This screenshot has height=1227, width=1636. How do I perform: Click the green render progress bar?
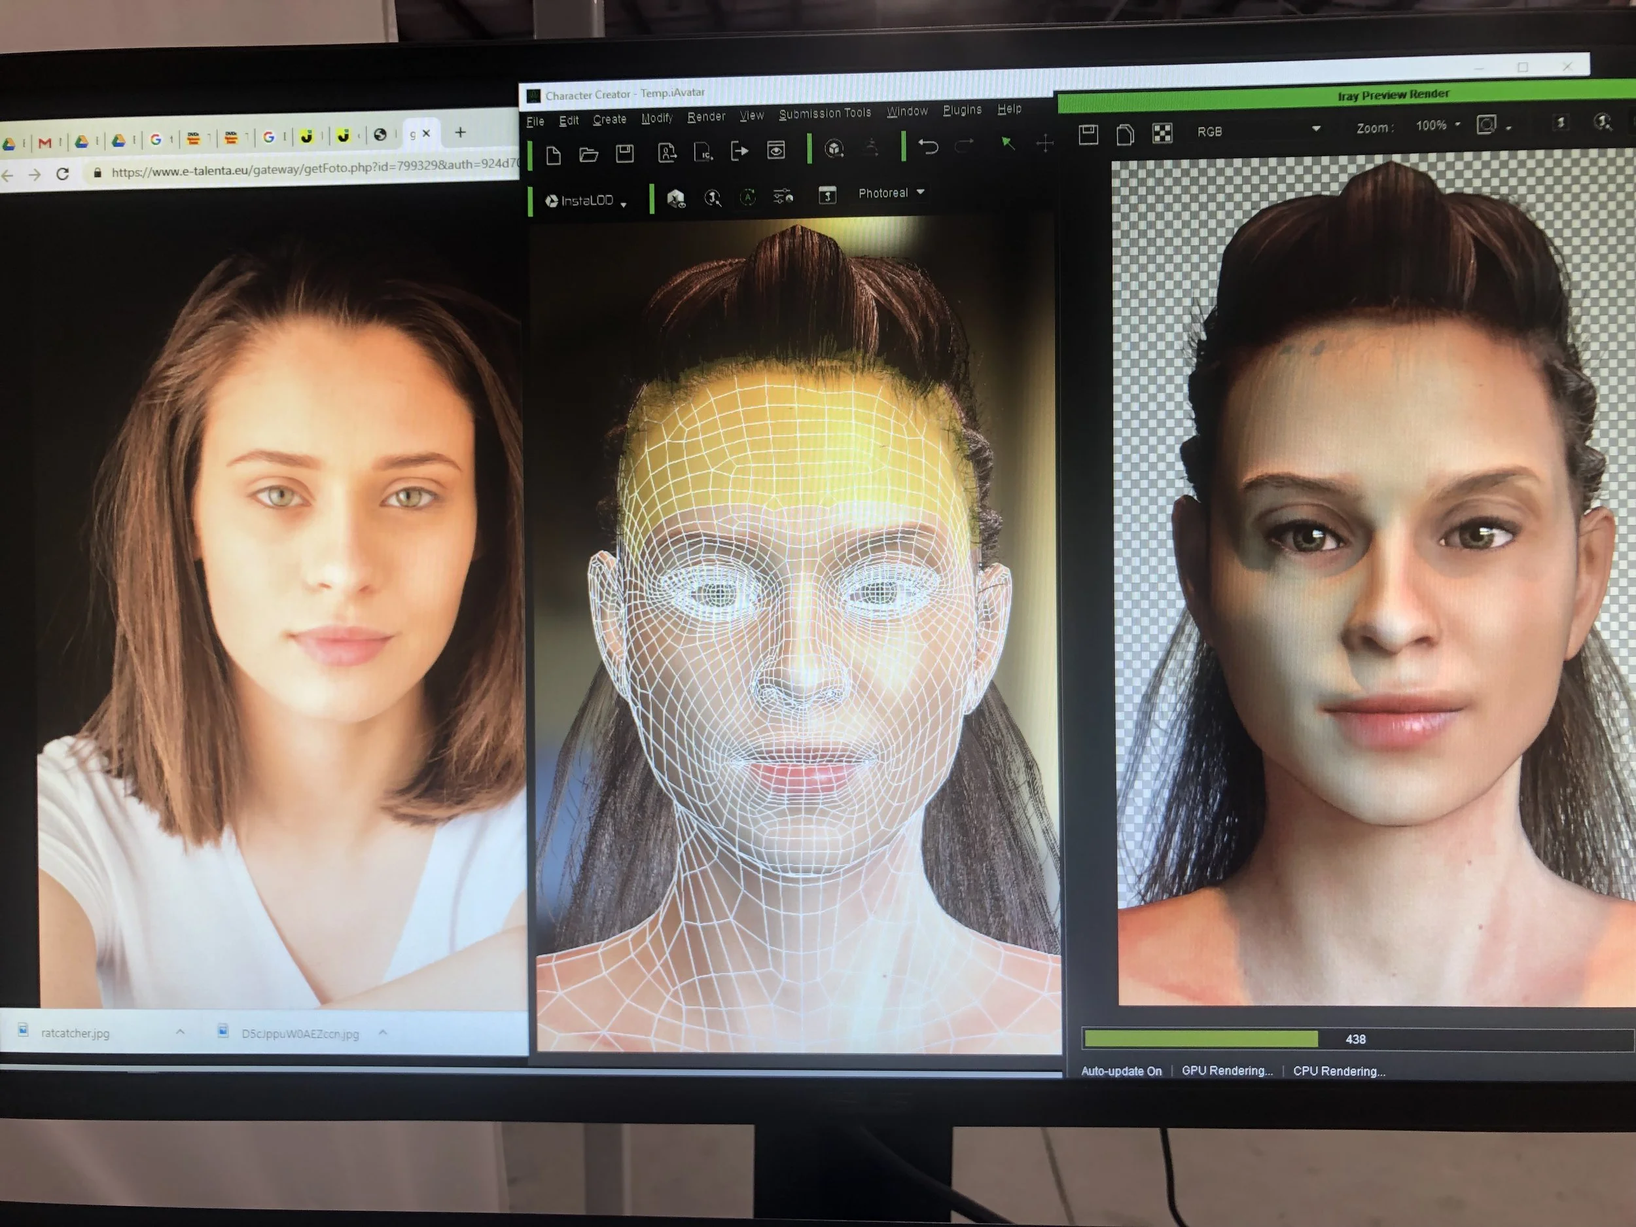pyautogui.click(x=1200, y=1039)
